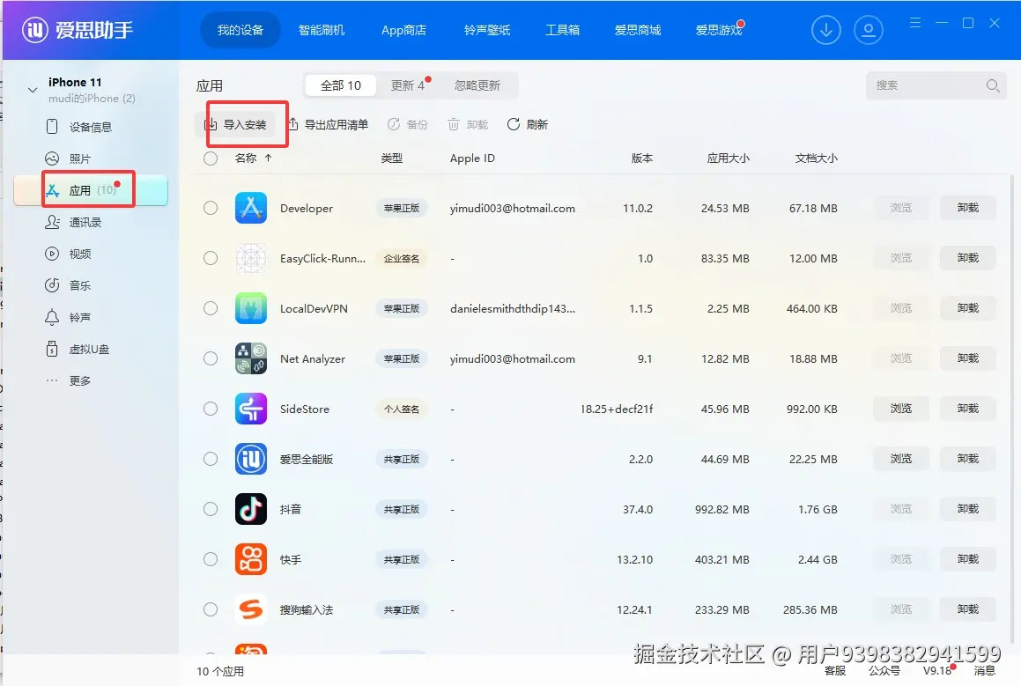The height and width of the screenshot is (686, 1021).
Task: Select the Developer row checkbox
Action: click(x=211, y=208)
